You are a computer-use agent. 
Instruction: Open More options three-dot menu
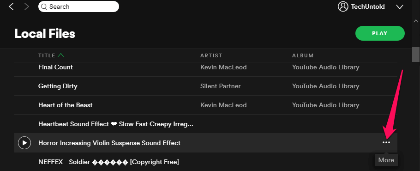coord(386,143)
